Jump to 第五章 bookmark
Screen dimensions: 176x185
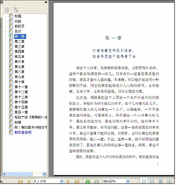[x=19, y=57]
